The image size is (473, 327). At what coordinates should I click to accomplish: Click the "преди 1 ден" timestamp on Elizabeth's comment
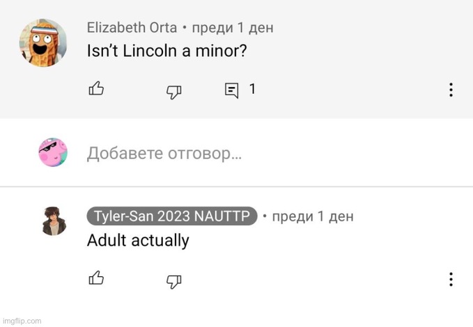coord(233,28)
